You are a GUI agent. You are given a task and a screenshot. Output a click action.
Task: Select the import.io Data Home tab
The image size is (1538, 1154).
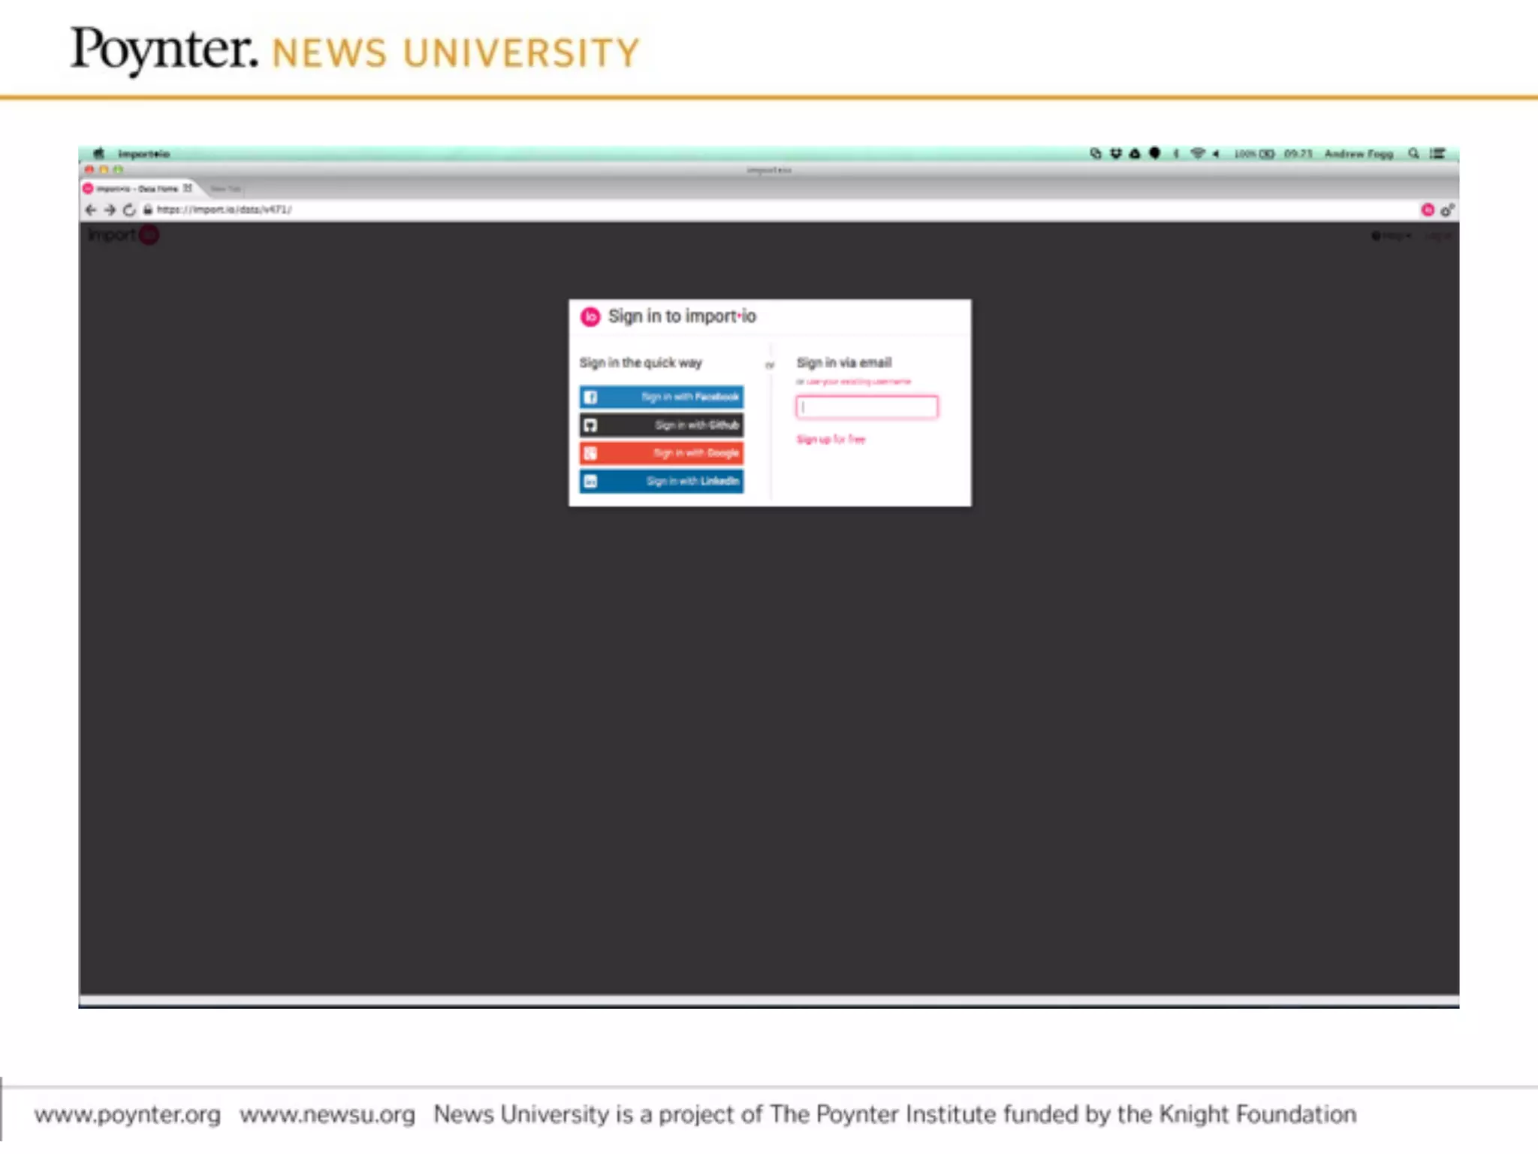137,188
